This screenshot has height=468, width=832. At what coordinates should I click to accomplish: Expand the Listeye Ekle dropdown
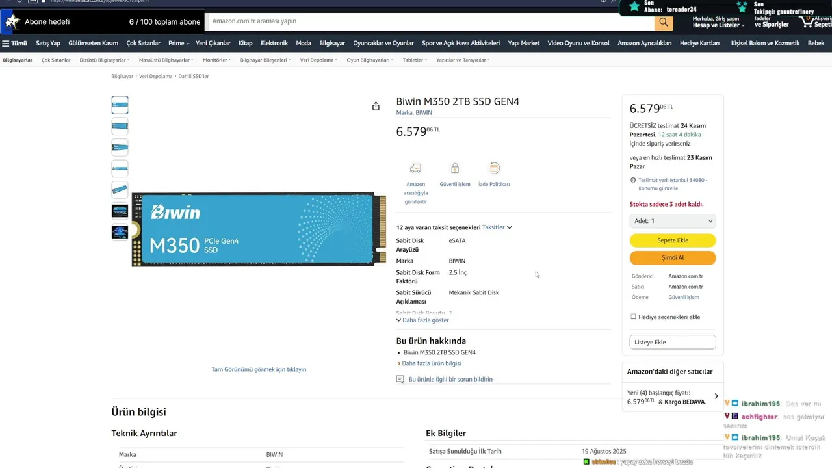coord(673,342)
